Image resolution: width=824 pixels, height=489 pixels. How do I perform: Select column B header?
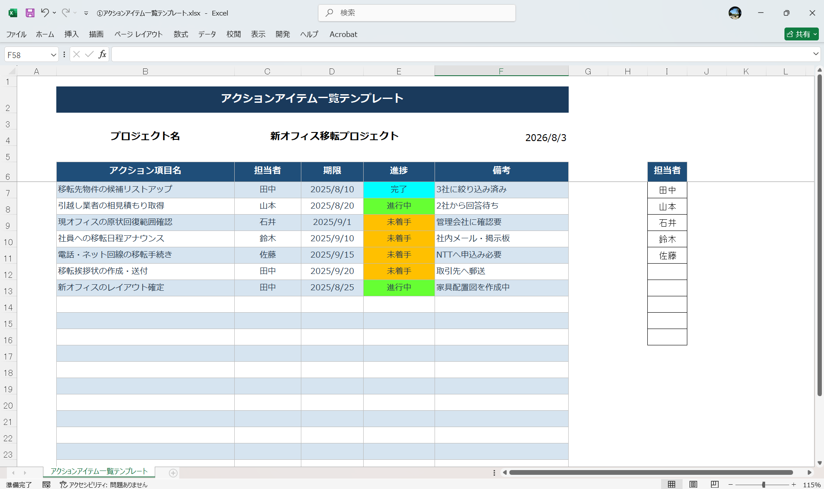pyautogui.click(x=145, y=71)
